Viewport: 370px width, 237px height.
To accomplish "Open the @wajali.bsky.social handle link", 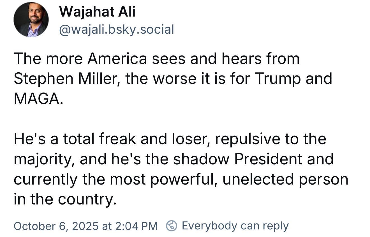I will coord(116,29).
